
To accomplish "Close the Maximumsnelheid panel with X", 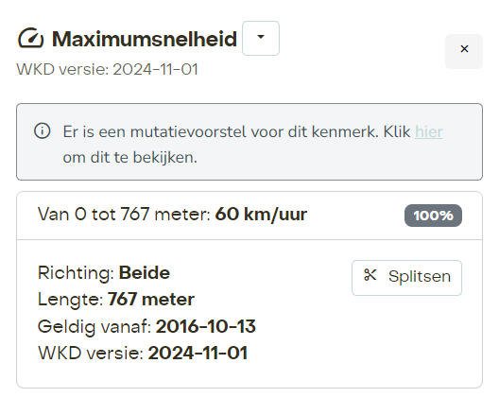I will tap(464, 49).
